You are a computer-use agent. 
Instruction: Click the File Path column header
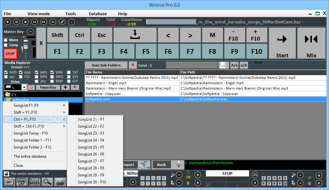[253, 72]
